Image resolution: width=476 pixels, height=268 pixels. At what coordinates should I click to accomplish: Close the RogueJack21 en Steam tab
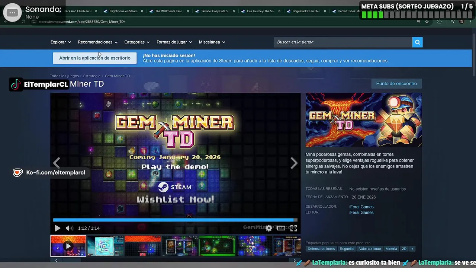[325, 11]
